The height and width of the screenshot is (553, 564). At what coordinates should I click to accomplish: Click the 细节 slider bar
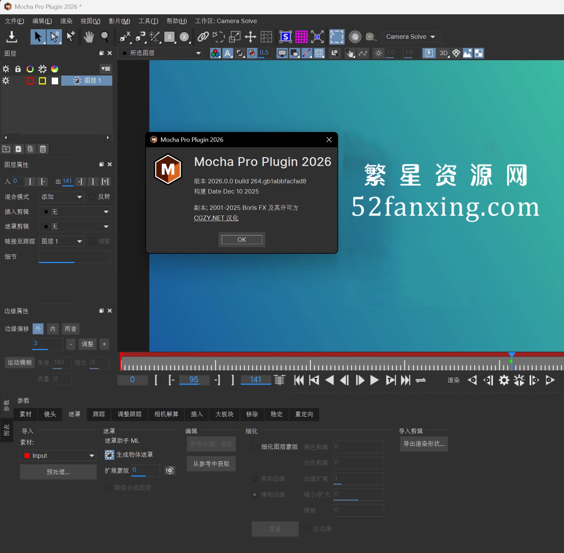pos(74,257)
